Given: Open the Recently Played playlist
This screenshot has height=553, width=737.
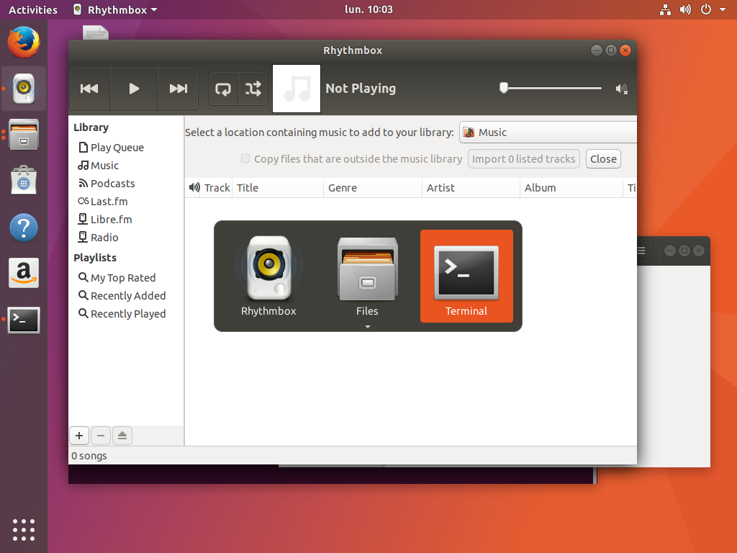Looking at the screenshot, I should pos(122,314).
